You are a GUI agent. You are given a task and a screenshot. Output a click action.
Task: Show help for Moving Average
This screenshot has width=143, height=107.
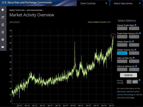click(140, 80)
